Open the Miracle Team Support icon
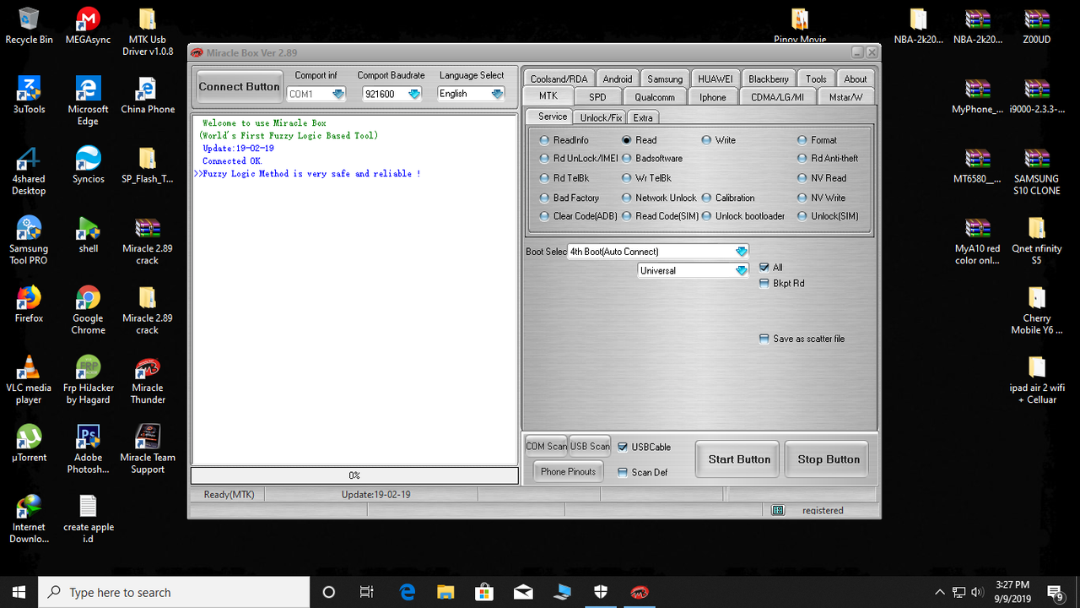Viewport: 1080px width, 608px height. tap(148, 450)
